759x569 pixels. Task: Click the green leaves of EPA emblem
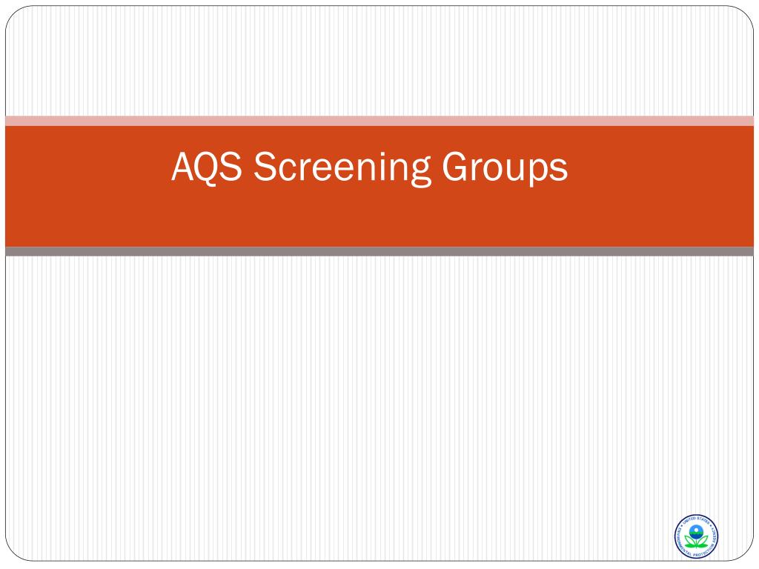click(696, 542)
